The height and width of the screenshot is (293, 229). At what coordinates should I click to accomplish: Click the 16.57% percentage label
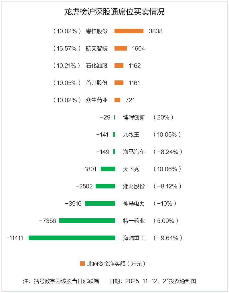click(x=67, y=48)
